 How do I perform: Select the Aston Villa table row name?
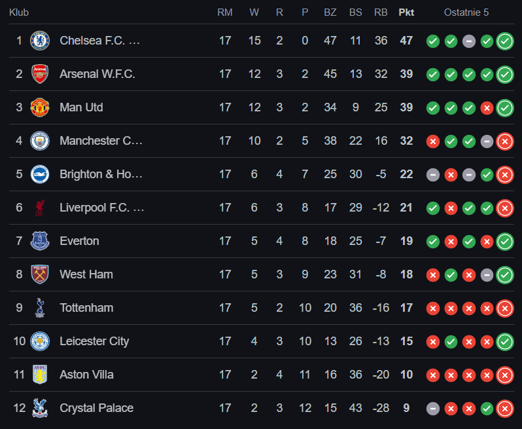point(86,375)
